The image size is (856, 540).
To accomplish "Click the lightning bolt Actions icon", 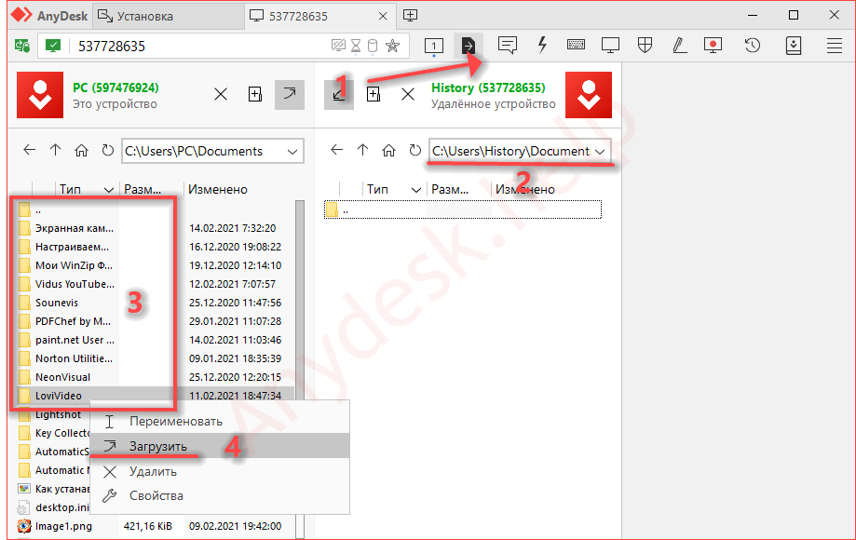I will [x=542, y=45].
